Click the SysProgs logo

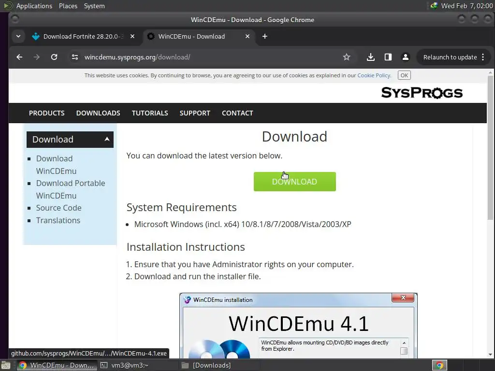click(422, 93)
